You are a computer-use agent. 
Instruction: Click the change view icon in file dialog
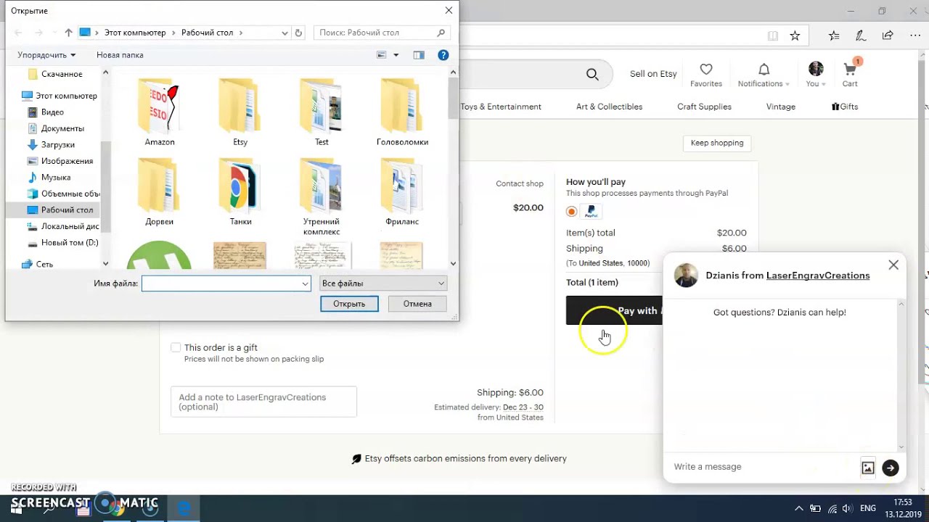click(382, 55)
